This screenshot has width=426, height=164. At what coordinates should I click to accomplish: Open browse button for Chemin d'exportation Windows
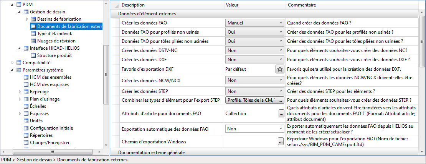click(x=281, y=142)
